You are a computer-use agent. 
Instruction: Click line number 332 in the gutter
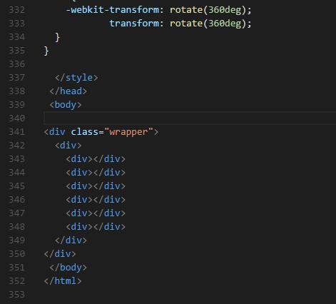[16, 10]
